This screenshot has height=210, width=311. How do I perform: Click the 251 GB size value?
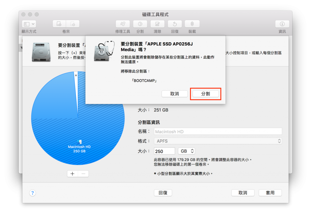coord(161,110)
